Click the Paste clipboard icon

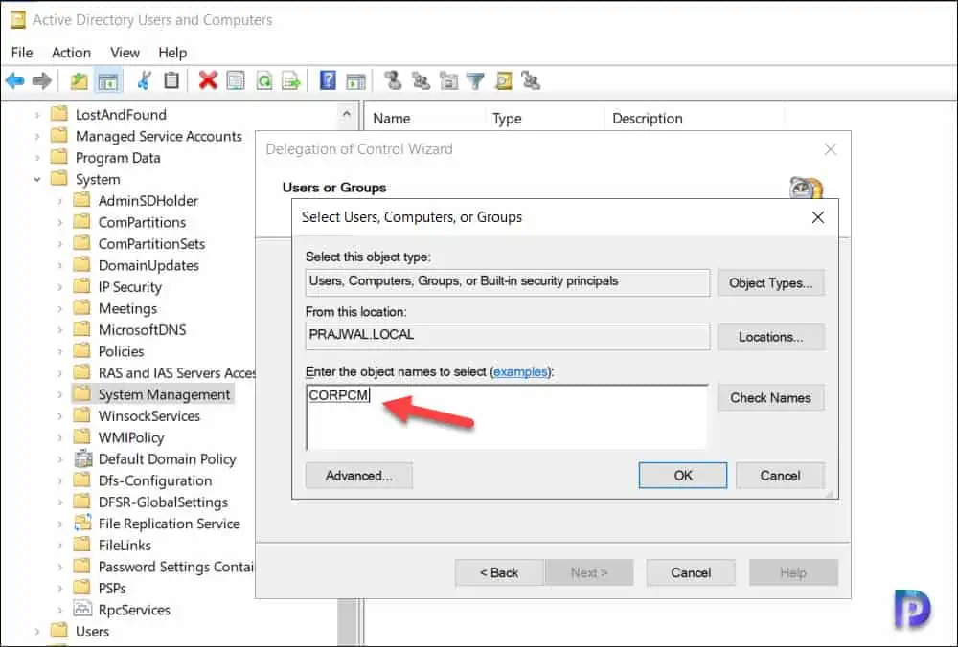click(171, 80)
